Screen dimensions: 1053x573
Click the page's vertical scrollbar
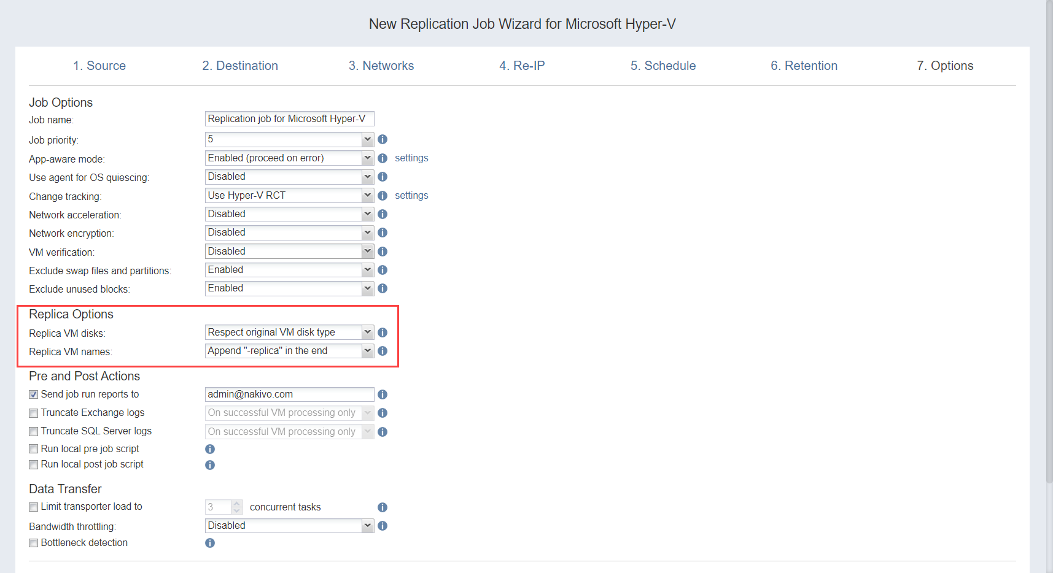[x=1049, y=245]
